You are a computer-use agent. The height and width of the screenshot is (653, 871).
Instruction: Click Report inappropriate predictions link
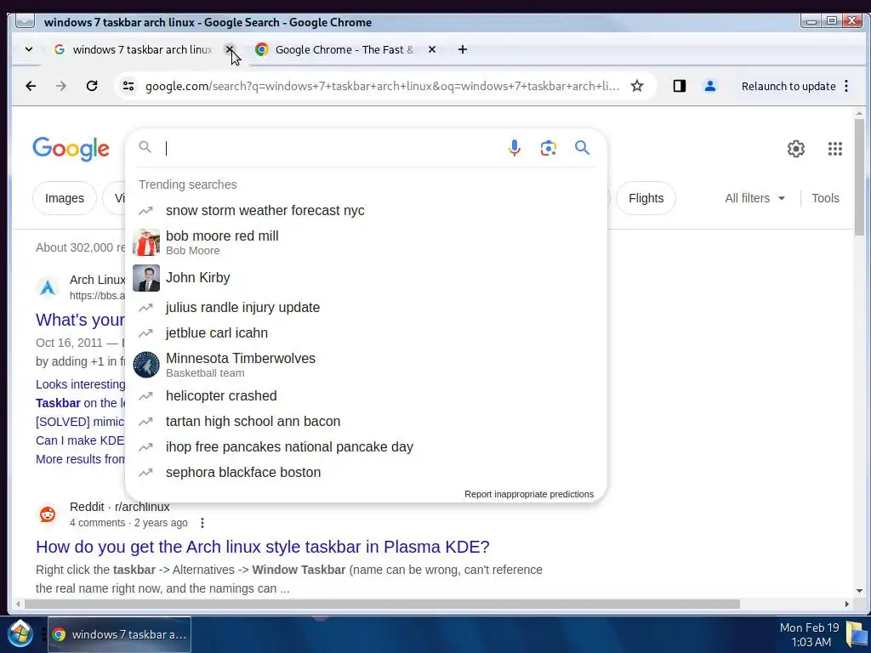pyautogui.click(x=529, y=494)
